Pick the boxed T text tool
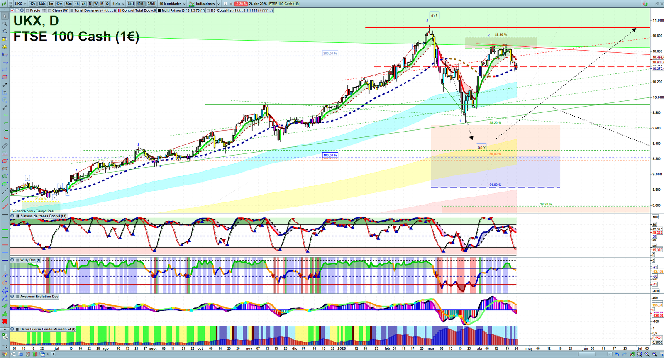The width and height of the screenshot is (664, 358). click(5, 93)
